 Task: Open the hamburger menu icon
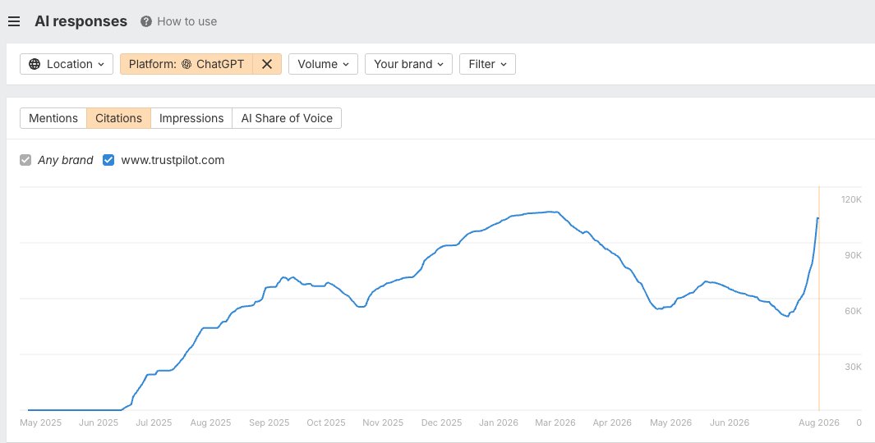click(x=14, y=21)
